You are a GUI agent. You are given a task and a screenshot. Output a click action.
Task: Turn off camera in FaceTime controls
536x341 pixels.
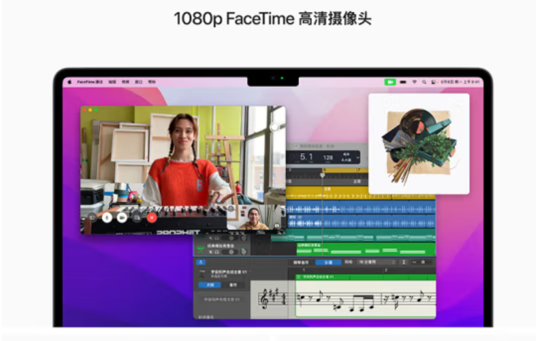pyautogui.click(x=122, y=217)
